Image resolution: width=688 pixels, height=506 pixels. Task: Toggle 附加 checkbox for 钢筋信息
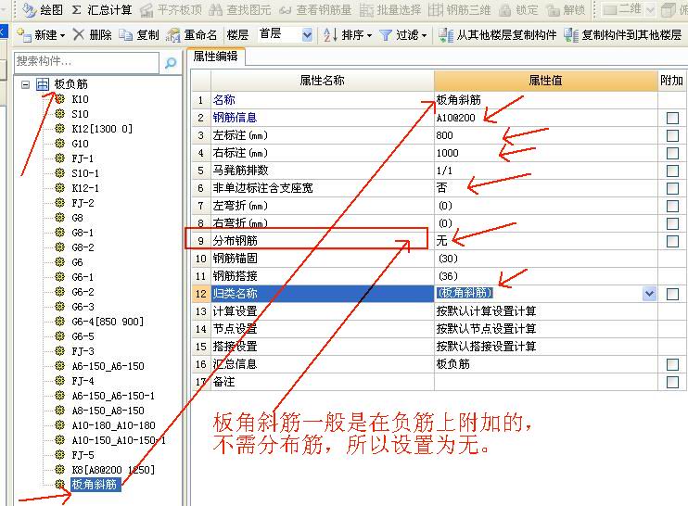672,118
